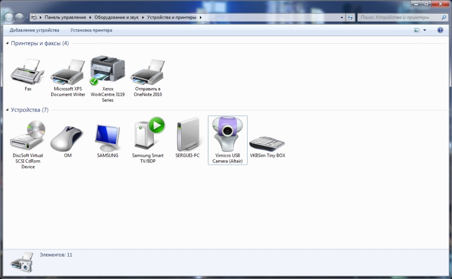Select the Fax device icon
Viewport: 452px width, 279px height.
(x=28, y=72)
